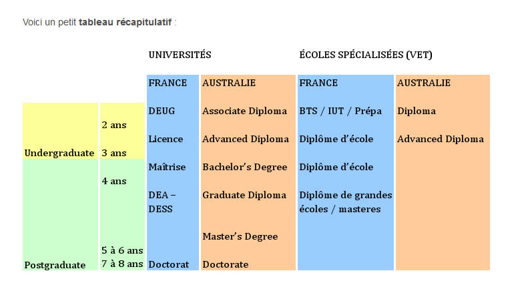Click the Maîtrise cell

tap(167, 167)
